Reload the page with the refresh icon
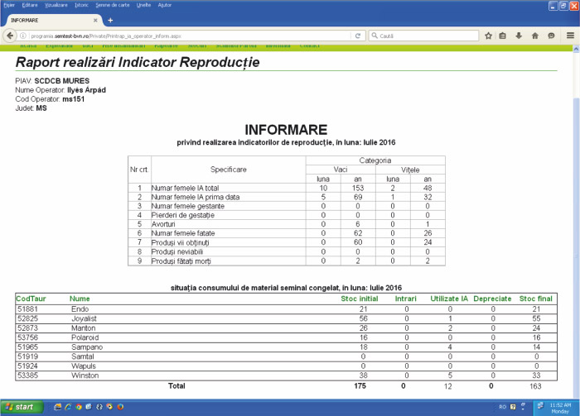 tap(358, 36)
